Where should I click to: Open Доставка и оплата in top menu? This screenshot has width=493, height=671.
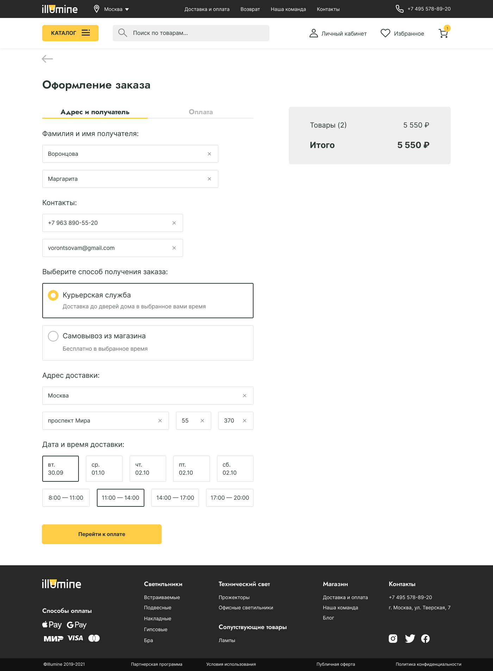207,9
